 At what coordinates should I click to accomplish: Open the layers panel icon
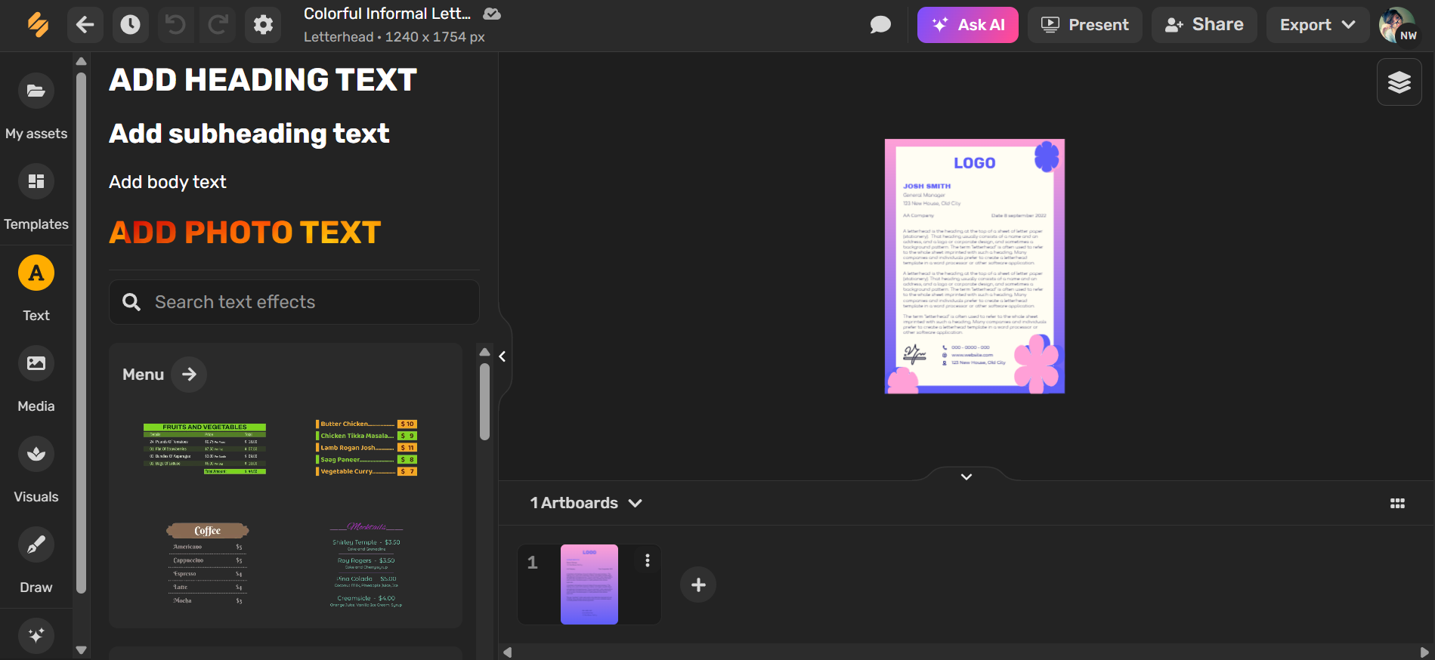click(1399, 82)
